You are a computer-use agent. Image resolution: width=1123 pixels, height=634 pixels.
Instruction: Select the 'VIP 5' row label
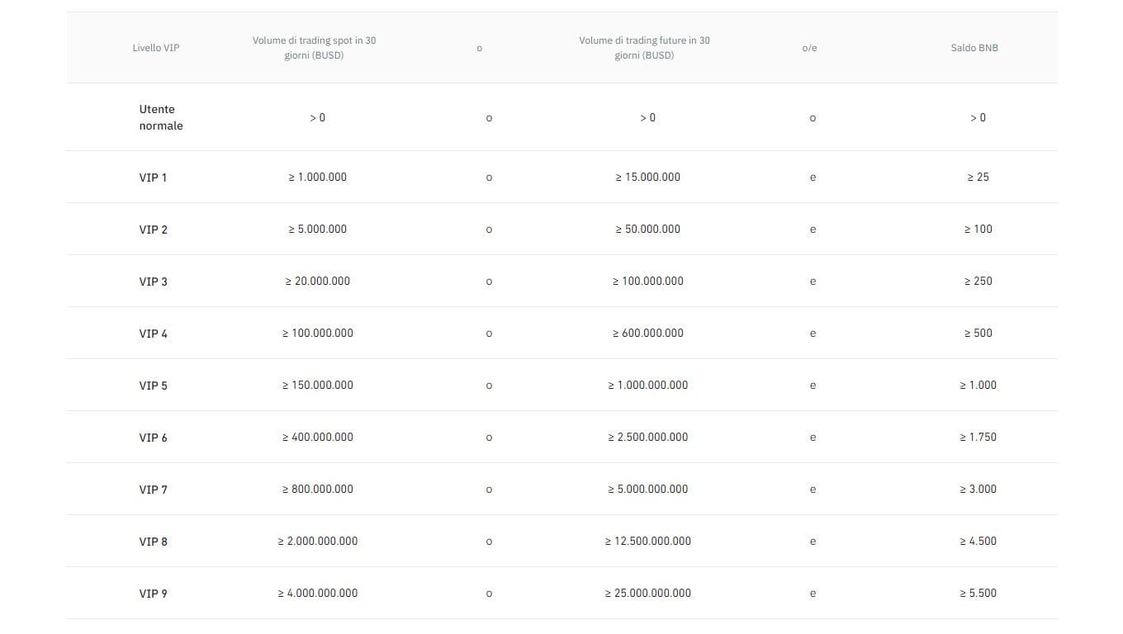click(x=153, y=386)
